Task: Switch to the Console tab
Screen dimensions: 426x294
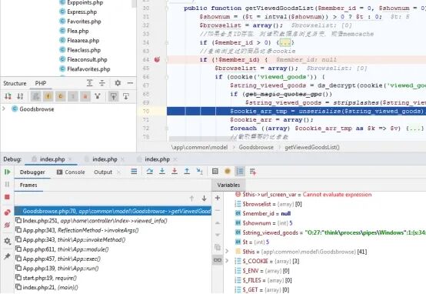Action: coord(71,172)
